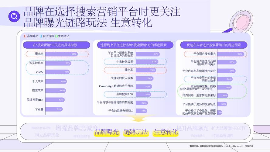Click the 生意转化效果 label in blue outline
270x152 pixels.
pyautogui.click(x=125, y=62)
